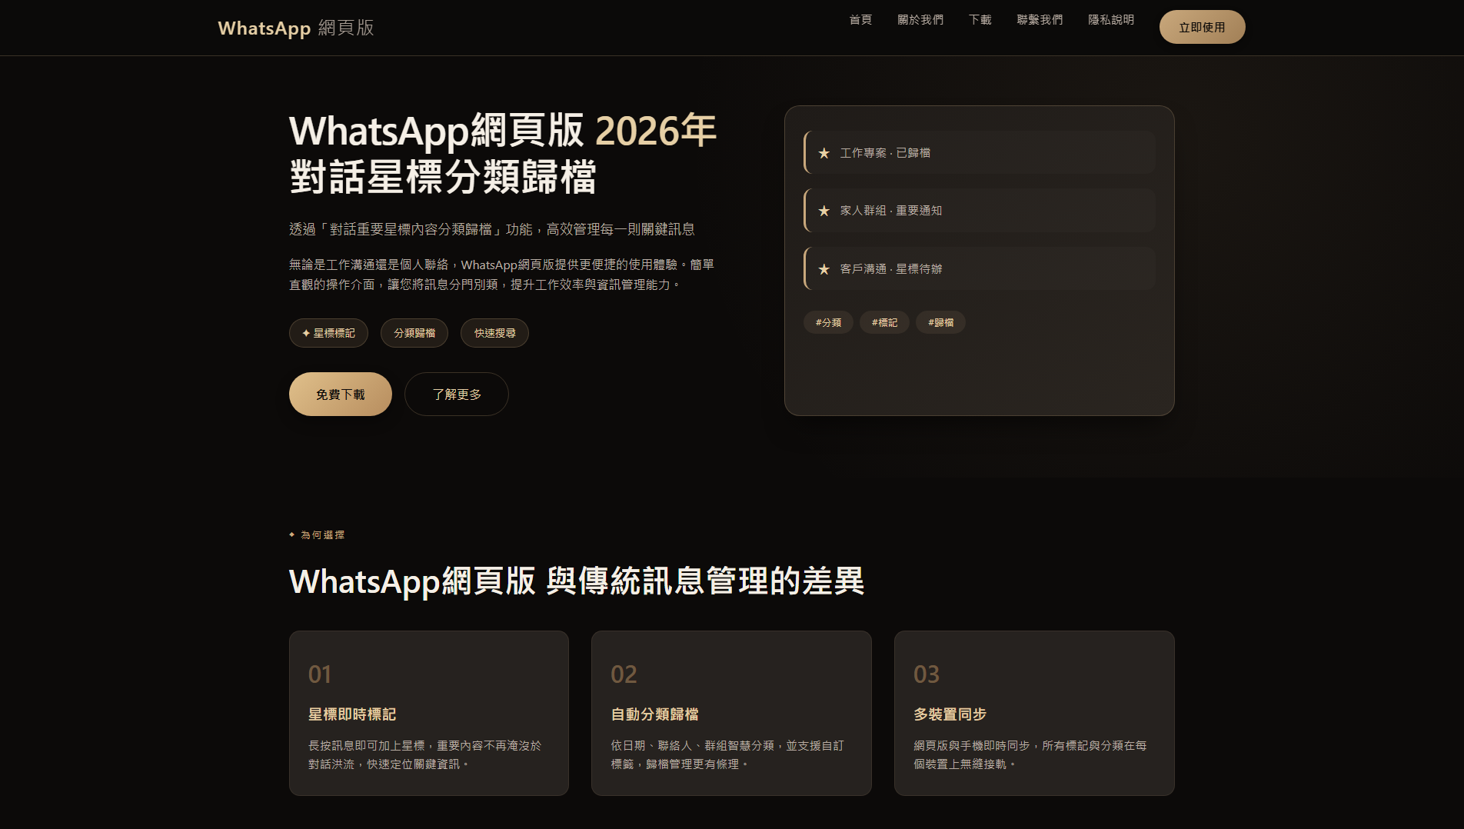
Task: Open the 聯繫我們 nav item
Action: point(1040,20)
